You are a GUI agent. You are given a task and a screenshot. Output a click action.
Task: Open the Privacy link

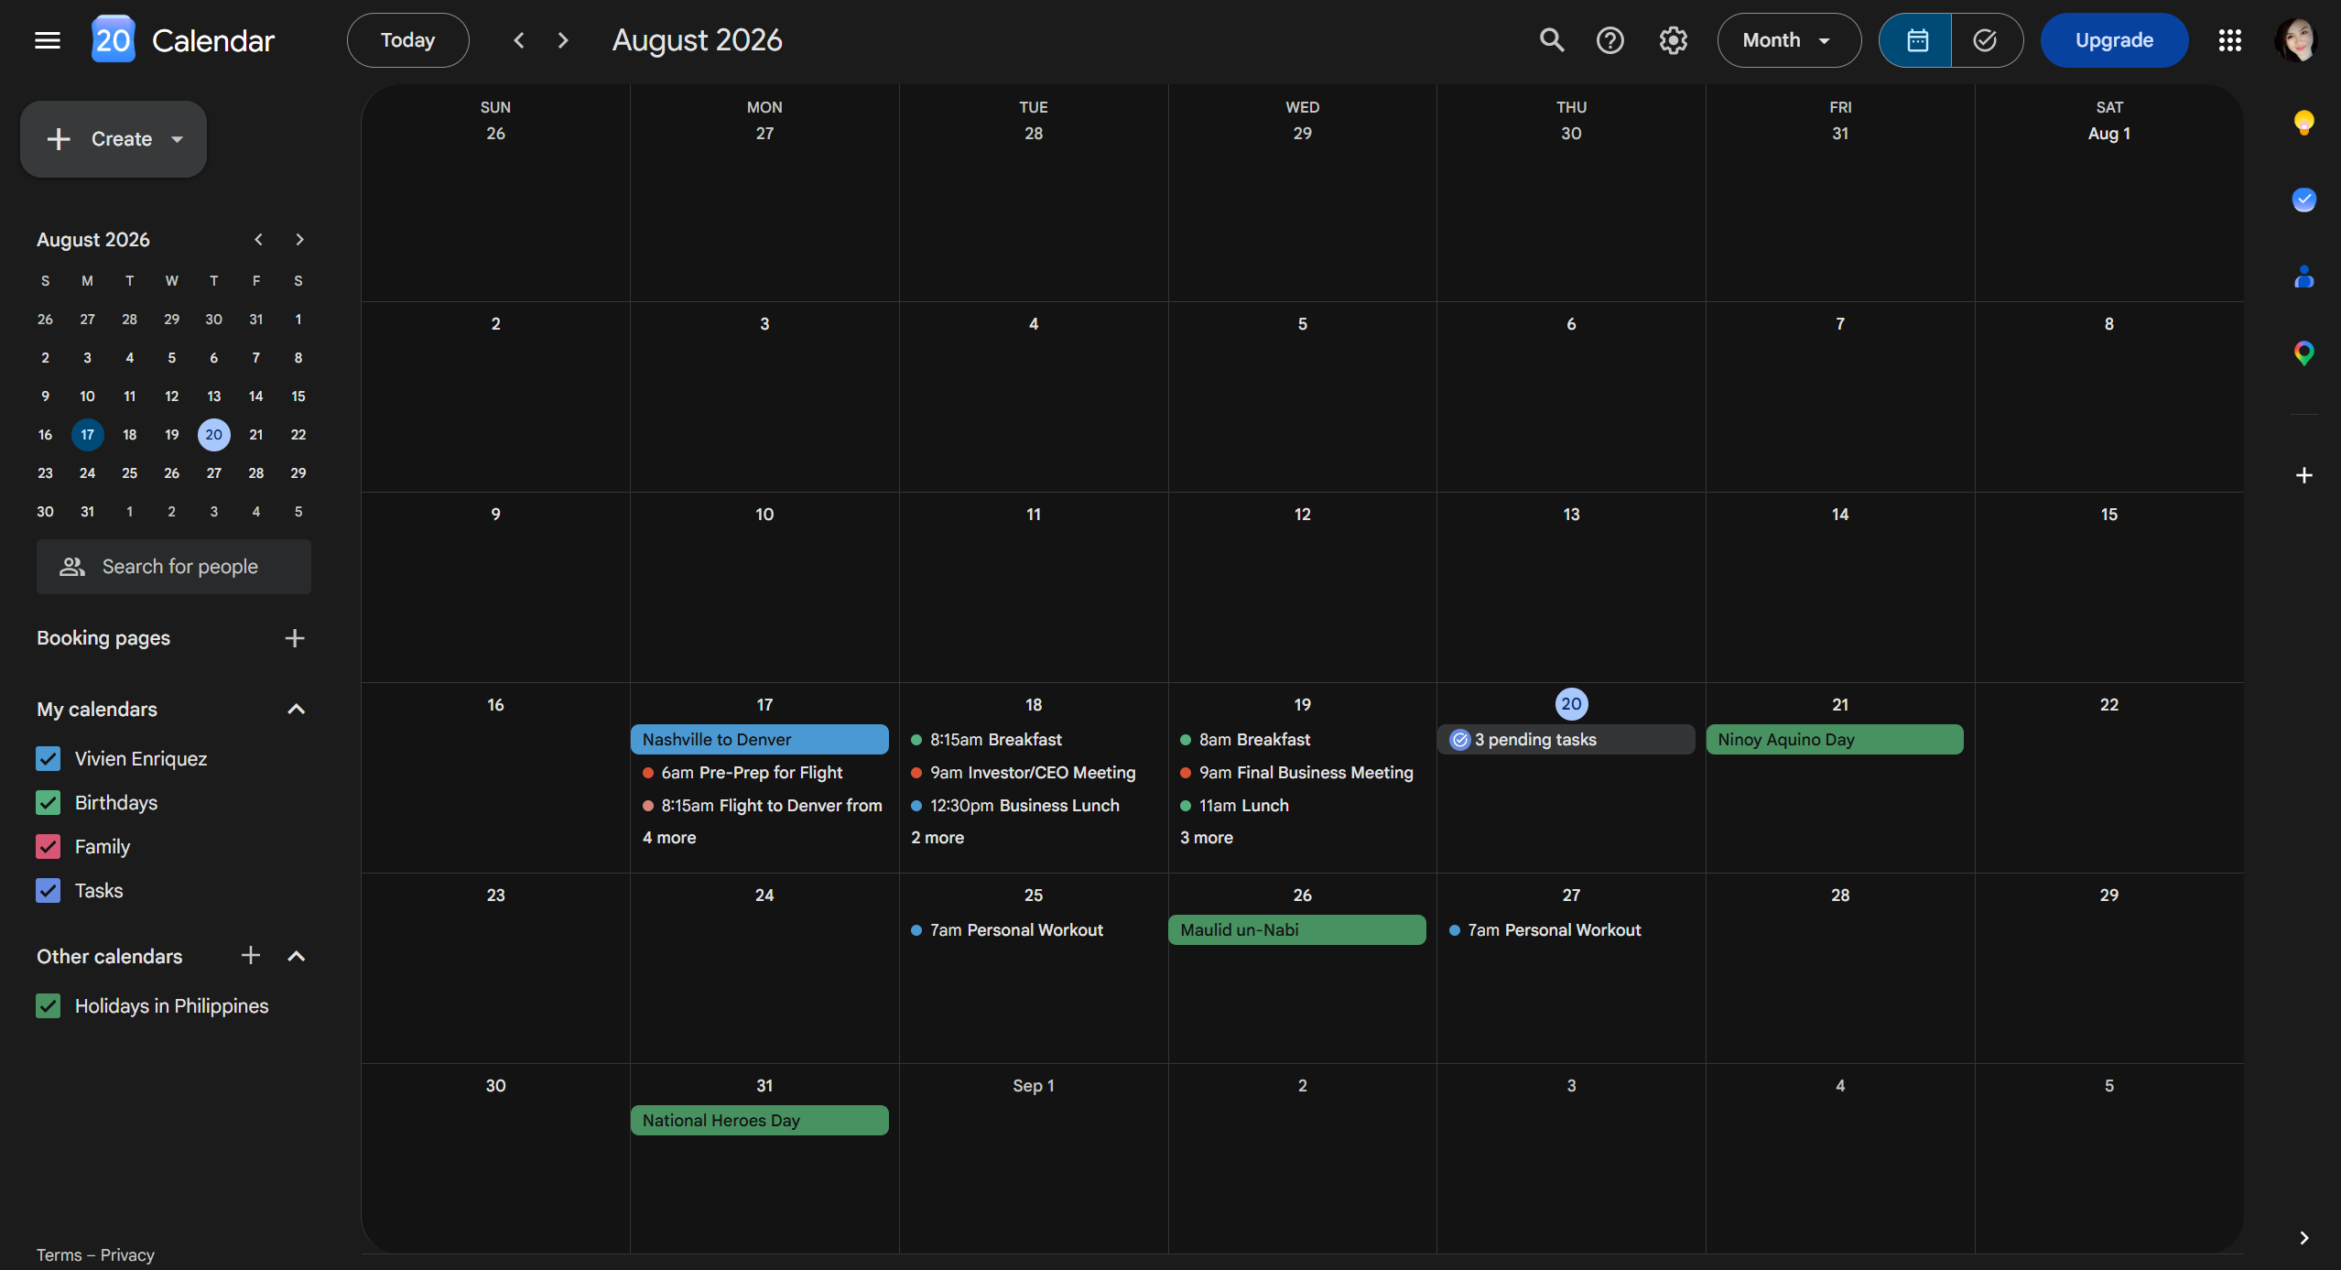(127, 1255)
